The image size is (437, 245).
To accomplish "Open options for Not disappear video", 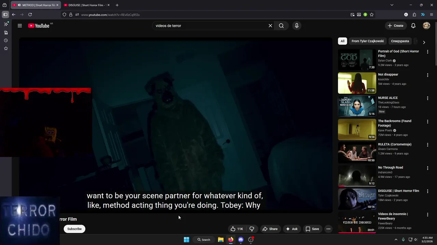I will (427, 75).
